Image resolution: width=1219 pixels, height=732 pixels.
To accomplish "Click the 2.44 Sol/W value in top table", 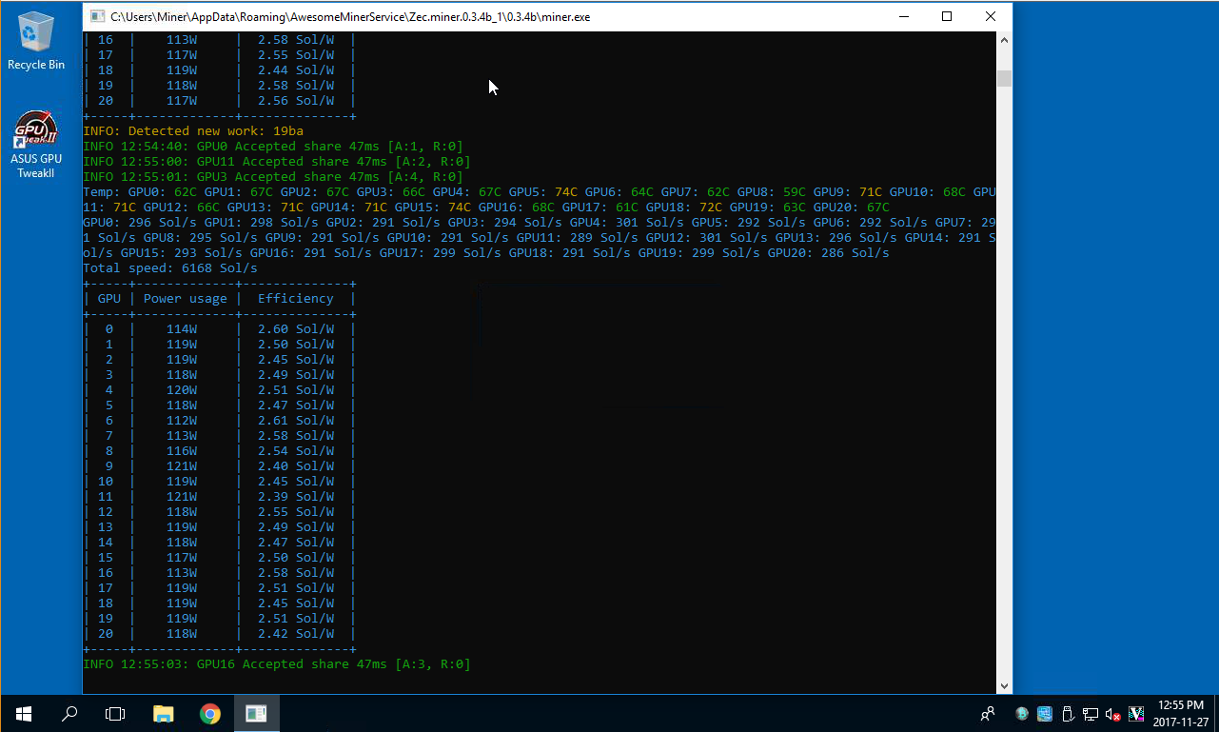I will click(296, 69).
